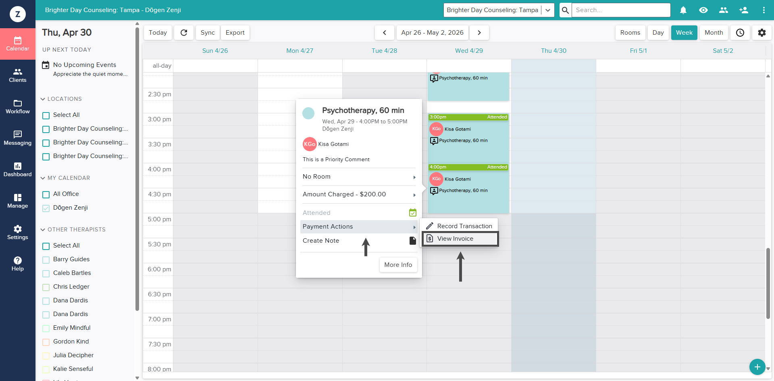Viewport: 774px width, 381px height.
Task: Open the Help sidebar section
Action: coord(18,264)
